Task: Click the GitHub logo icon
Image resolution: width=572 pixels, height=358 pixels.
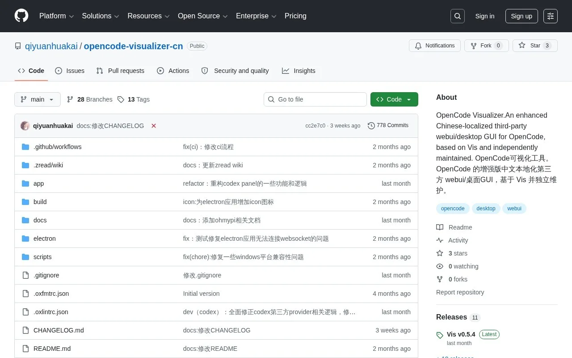Action: 21,16
